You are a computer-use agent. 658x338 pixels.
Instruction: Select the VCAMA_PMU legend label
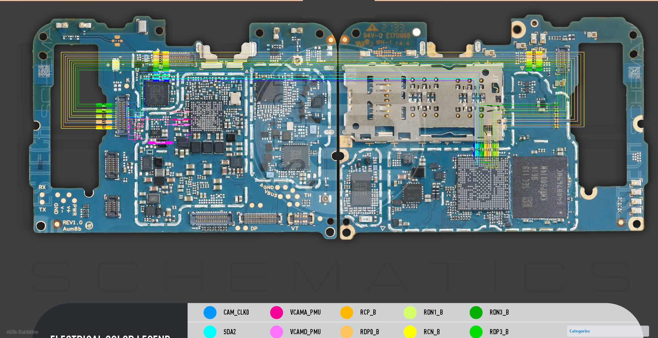(x=305, y=312)
